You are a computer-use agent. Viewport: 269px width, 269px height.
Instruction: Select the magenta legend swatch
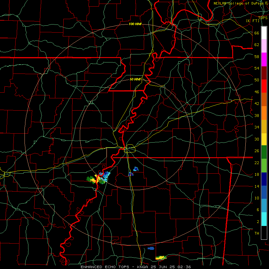tap(264, 59)
